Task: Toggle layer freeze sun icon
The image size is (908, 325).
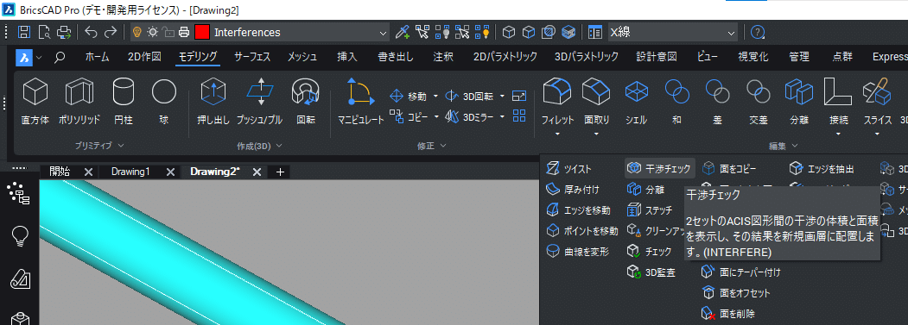Action: [x=152, y=33]
